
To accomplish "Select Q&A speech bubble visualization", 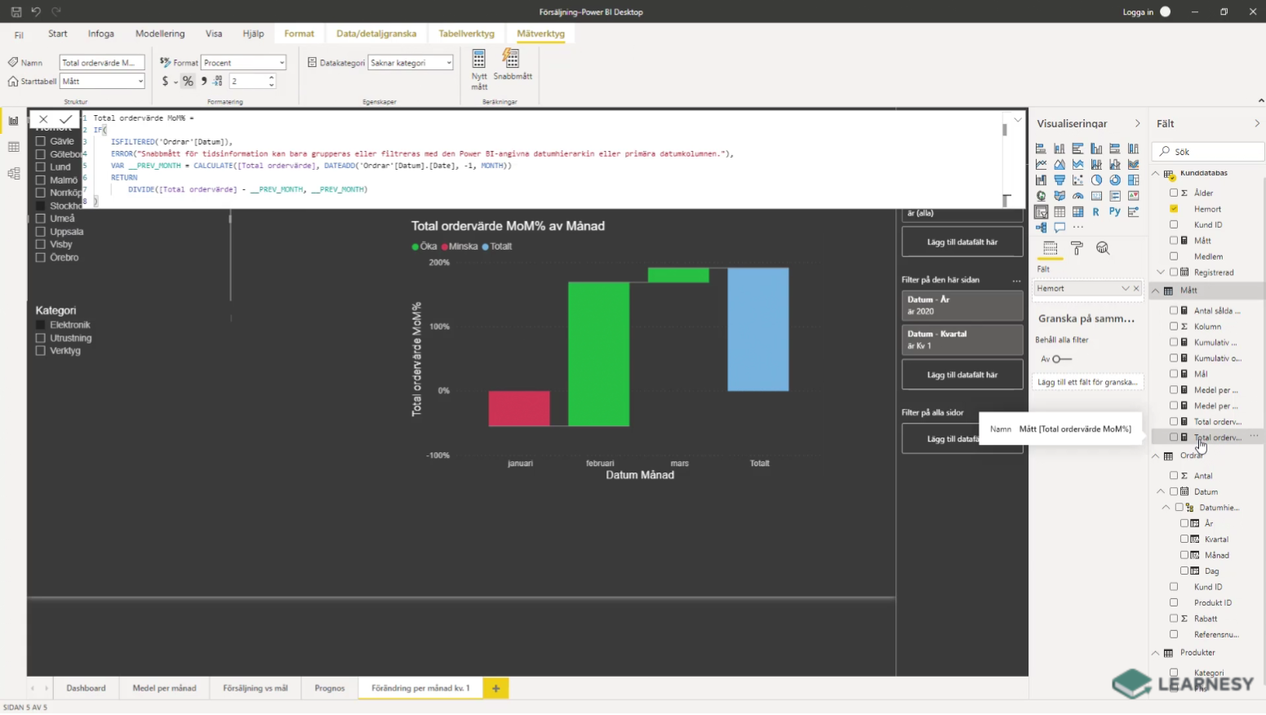I will 1059,228.
